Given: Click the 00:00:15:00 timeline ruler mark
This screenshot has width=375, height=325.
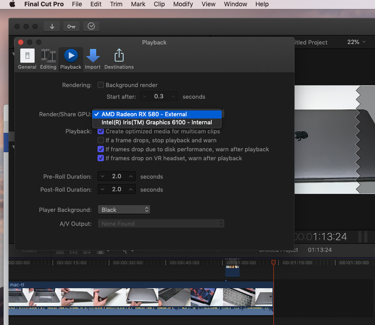Looking at the screenshot, I should [71, 262].
